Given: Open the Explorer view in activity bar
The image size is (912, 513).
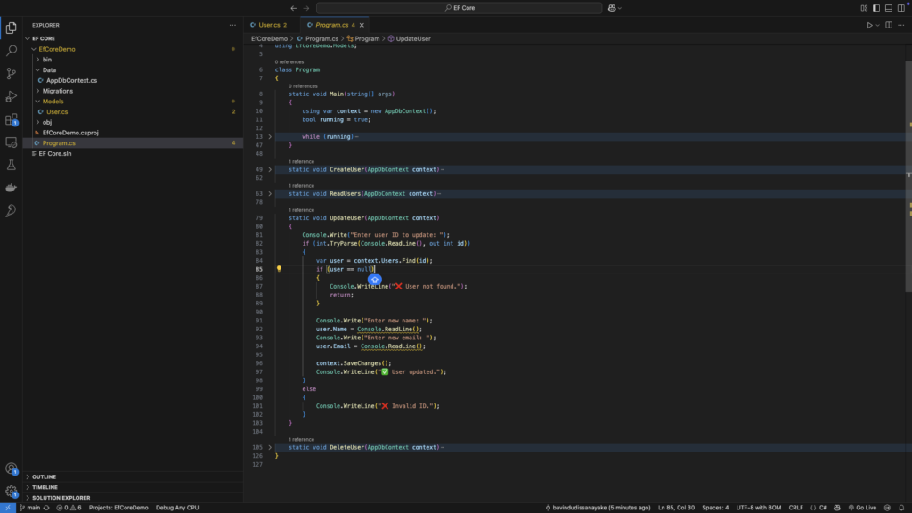Looking at the screenshot, I should point(11,28).
